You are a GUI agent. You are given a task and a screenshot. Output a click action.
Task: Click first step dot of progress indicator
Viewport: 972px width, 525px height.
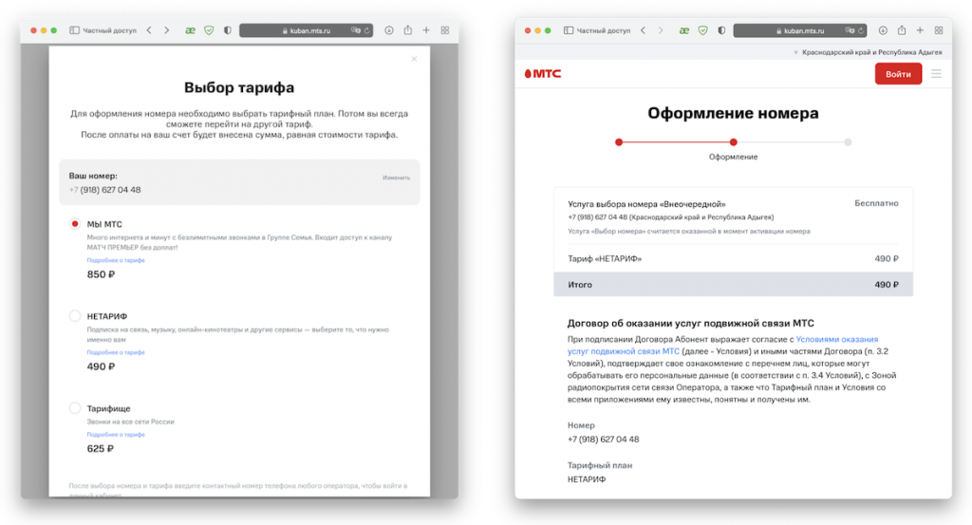619,142
